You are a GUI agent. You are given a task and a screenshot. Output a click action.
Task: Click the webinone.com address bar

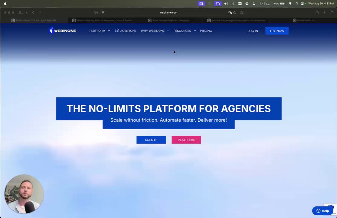coord(169,12)
